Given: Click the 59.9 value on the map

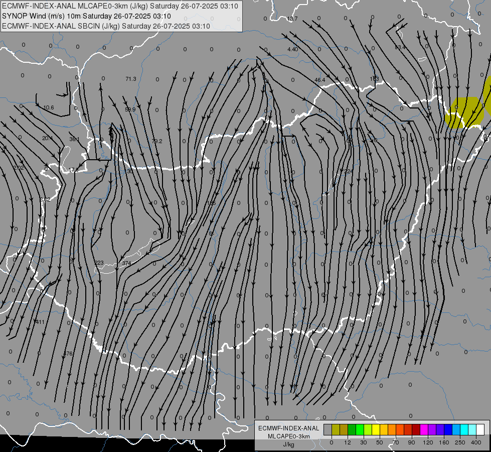Looking at the screenshot, I should click(x=130, y=109).
